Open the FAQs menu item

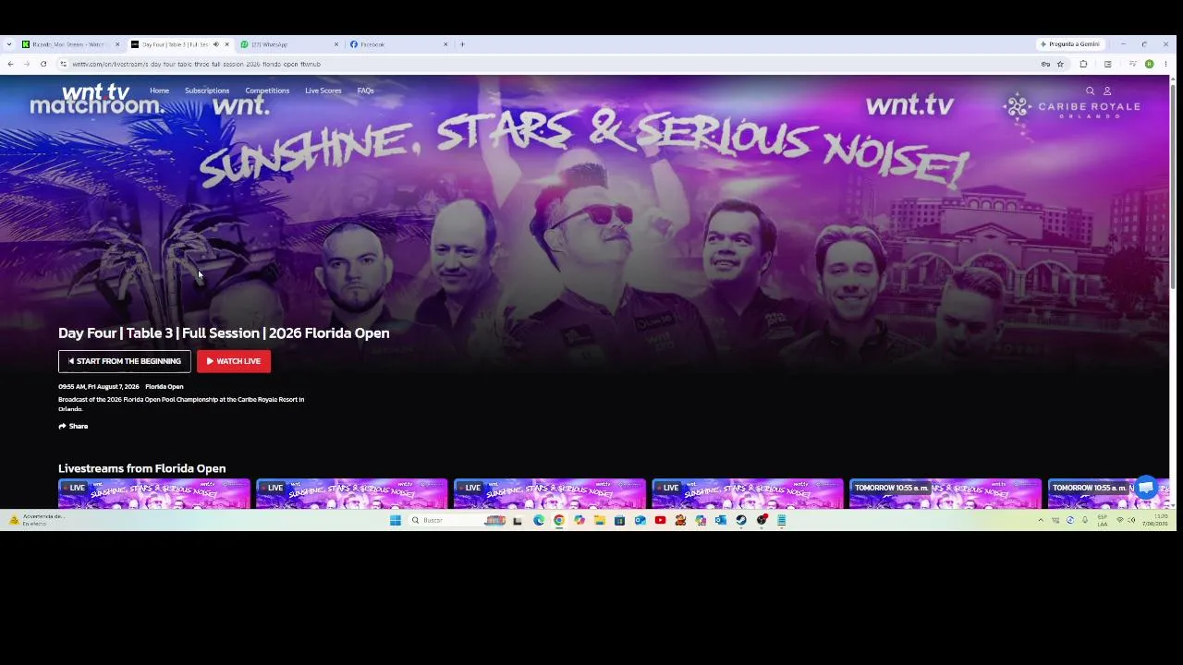click(x=366, y=91)
